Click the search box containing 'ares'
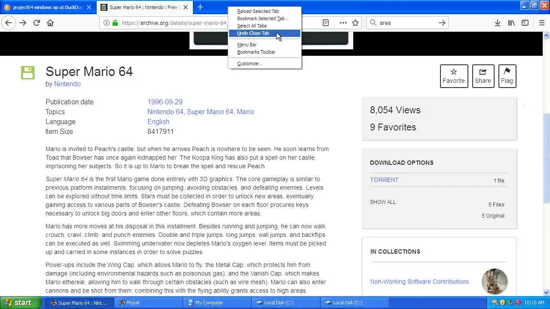Viewport: 550px width, 309px height. tap(407, 23)
